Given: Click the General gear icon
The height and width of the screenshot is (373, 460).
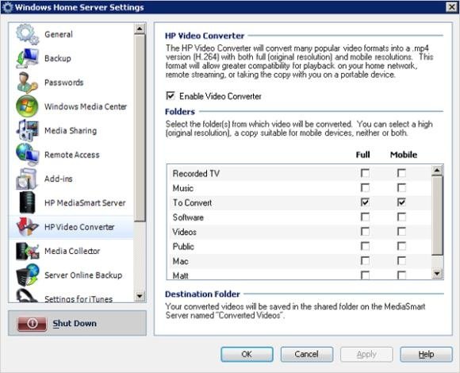Looking at the screenshot, I should coord(27,34).
